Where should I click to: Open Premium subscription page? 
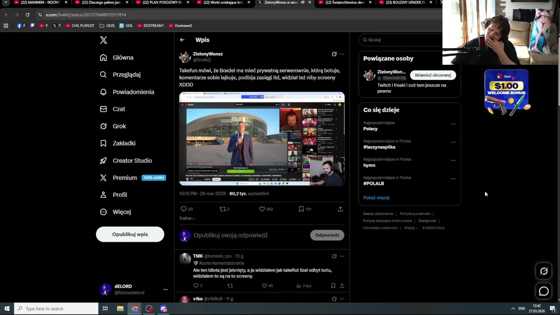tap(132, 178)
